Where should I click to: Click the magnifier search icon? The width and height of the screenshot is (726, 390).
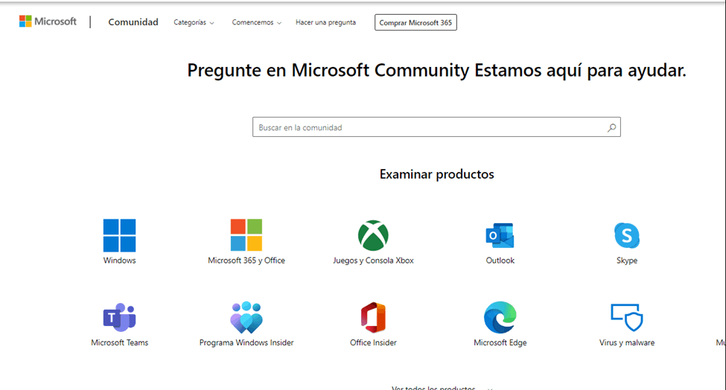click(611, 127)
